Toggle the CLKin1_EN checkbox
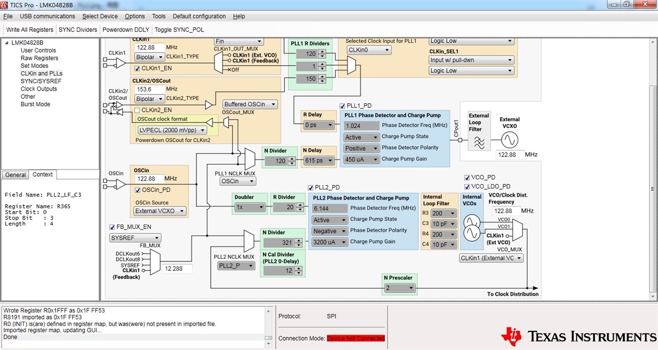Image resolution: width=658 pixels, height=350 pixels. point(137,68)
